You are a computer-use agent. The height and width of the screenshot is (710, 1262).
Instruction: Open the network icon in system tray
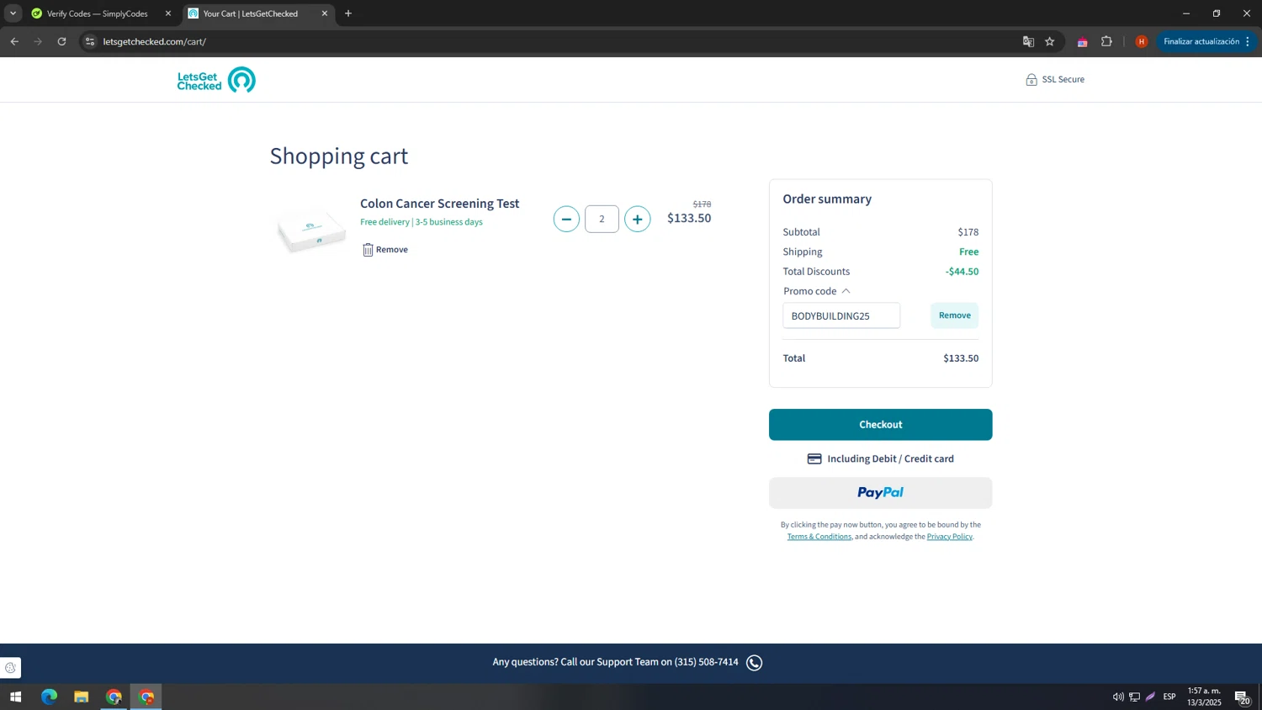[x=1134, y=697]
